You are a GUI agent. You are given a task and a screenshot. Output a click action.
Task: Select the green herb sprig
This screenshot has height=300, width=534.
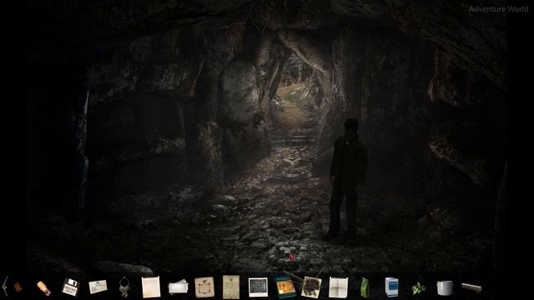click(418, 288)
